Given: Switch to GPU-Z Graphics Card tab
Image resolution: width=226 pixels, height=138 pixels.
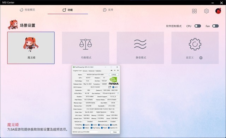Looking at the screenshot, I should click(77, 71).
